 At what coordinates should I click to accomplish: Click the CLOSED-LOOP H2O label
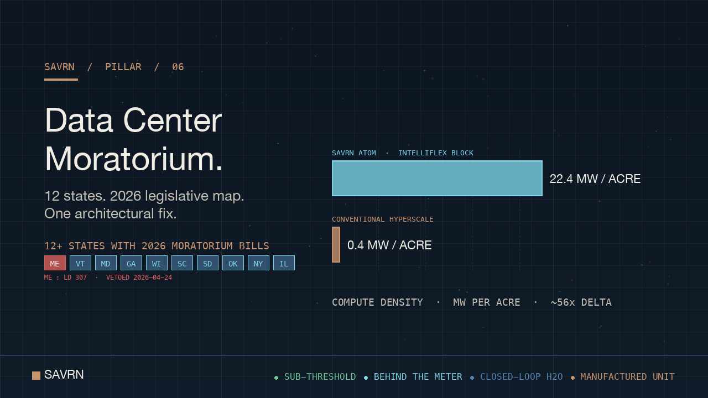[x=522, y=377]
